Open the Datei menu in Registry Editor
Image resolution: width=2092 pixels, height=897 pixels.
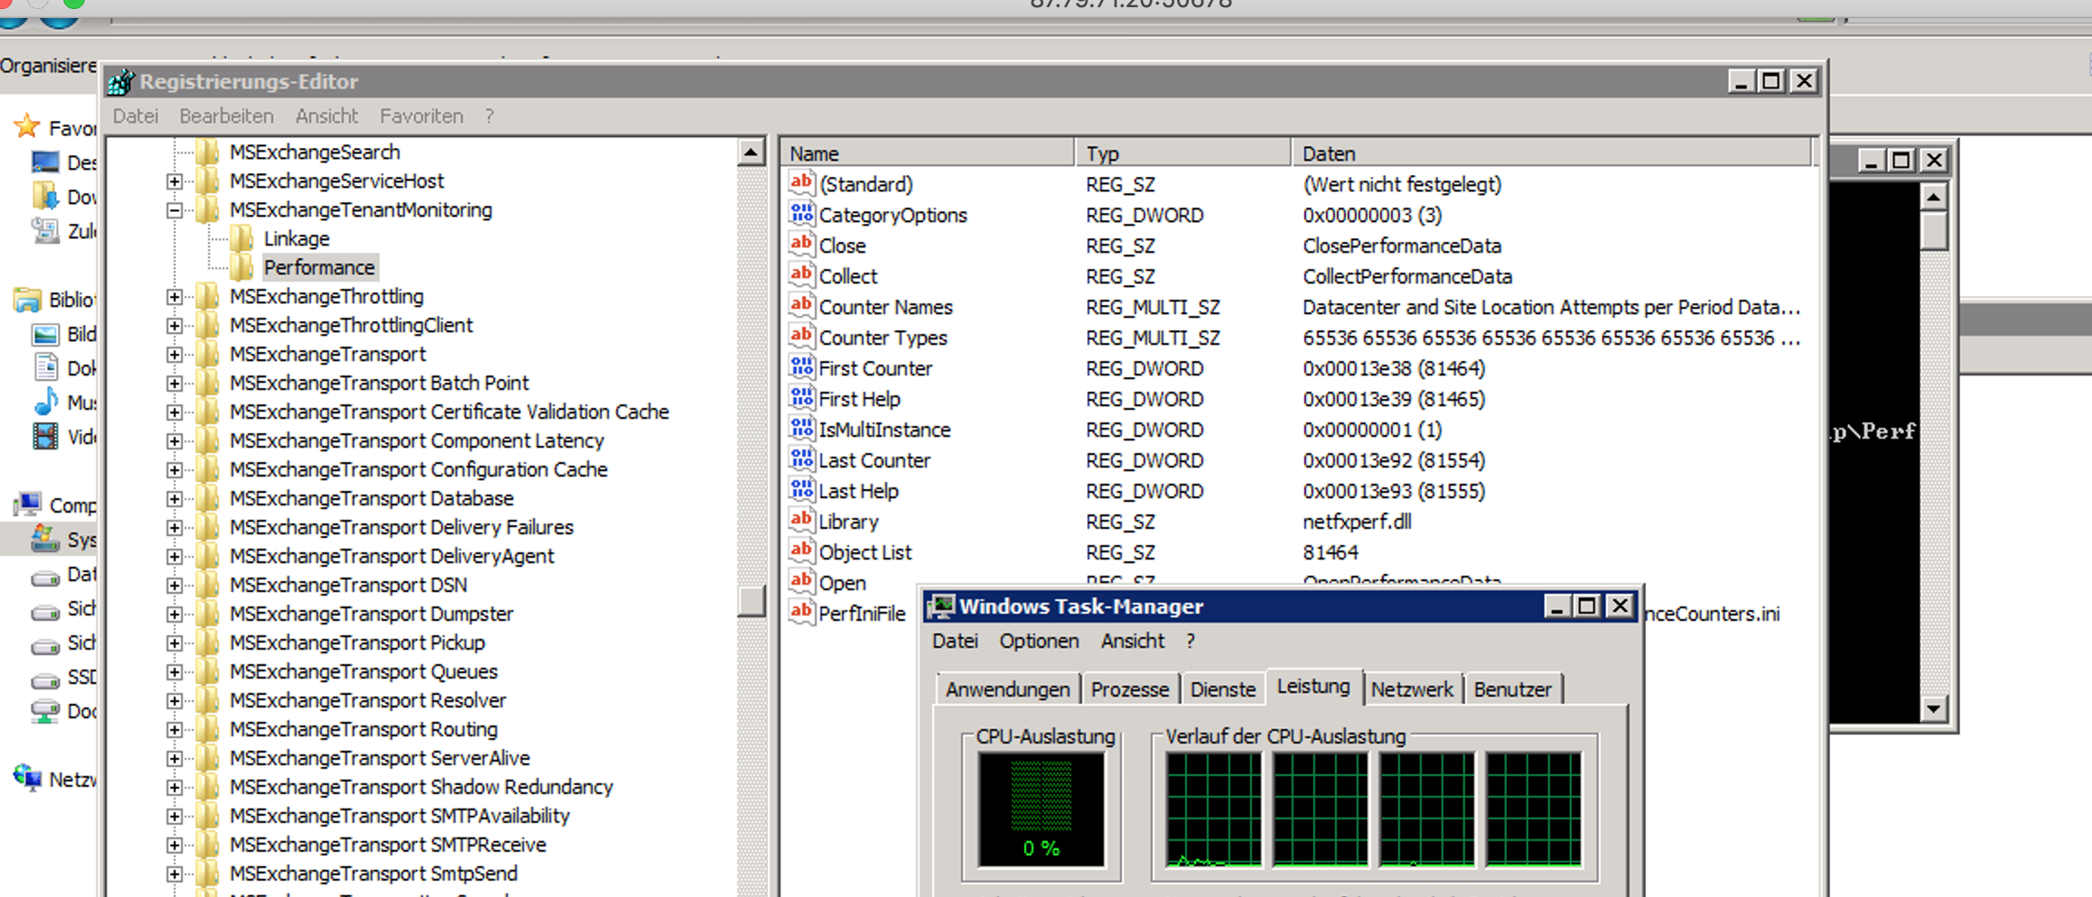coord(135,116)
